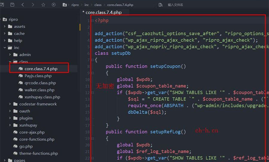Screen dimensions: 269x162
Task: Toggle code fold at line 19
Action: tap(92, 139)
